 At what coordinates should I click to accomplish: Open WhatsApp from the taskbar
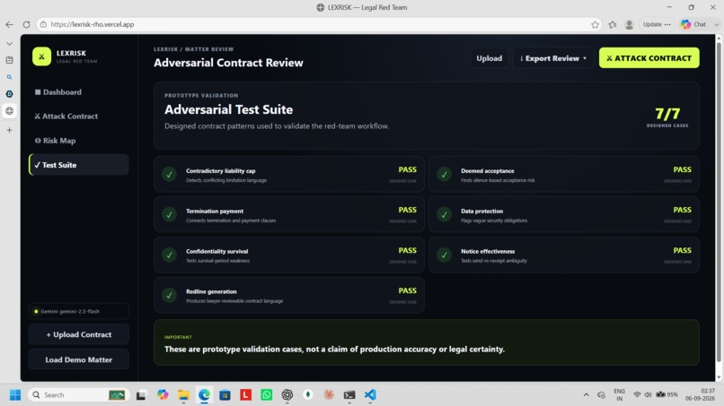[x=267, y=395]
